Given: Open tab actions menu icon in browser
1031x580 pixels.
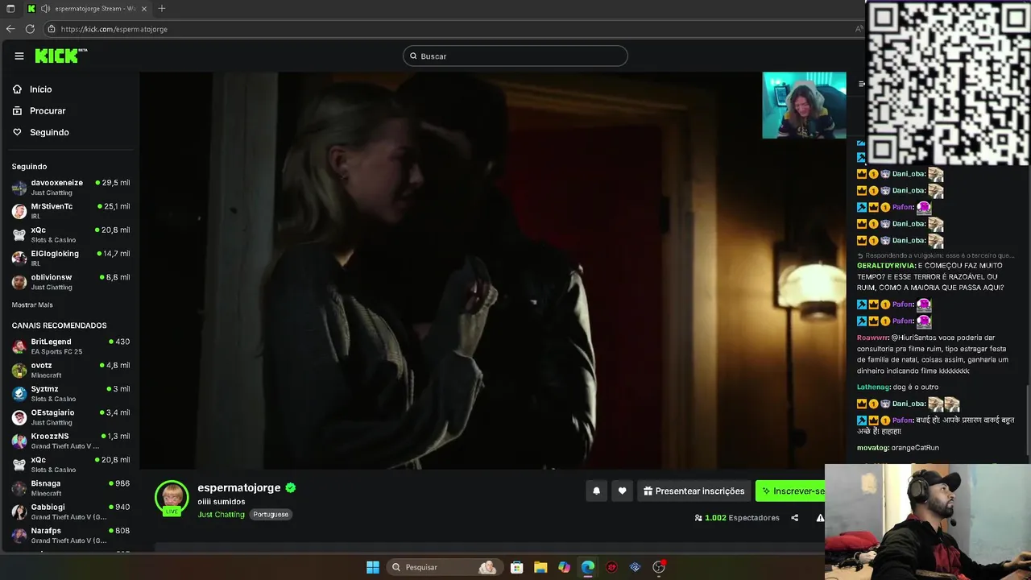Looking at the screenshot, I should pyautogui.click(x=10, y=8).
